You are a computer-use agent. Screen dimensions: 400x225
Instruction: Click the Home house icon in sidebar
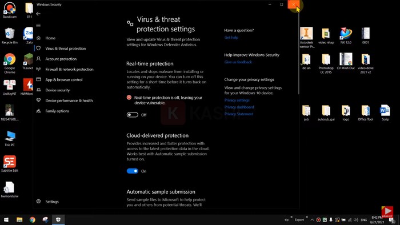pos(38,38)
